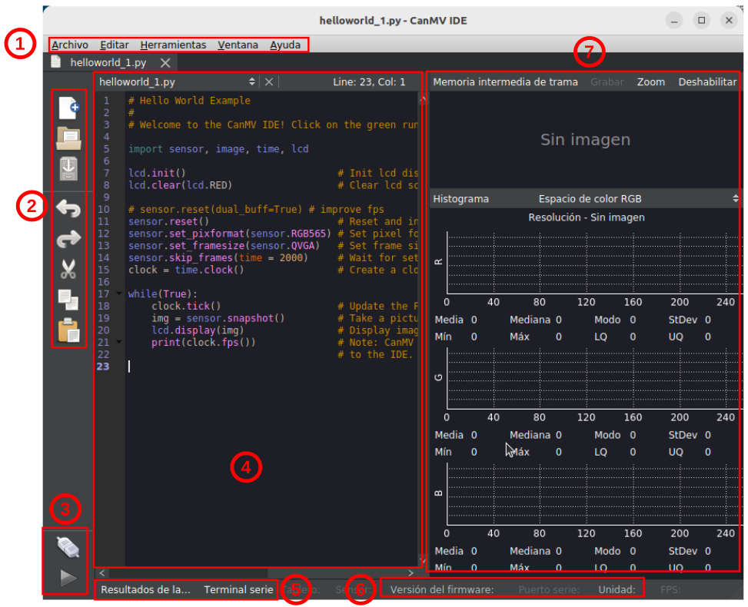
Task: Undo the last edit with the back arrow
Action: (x=68, y=208)
